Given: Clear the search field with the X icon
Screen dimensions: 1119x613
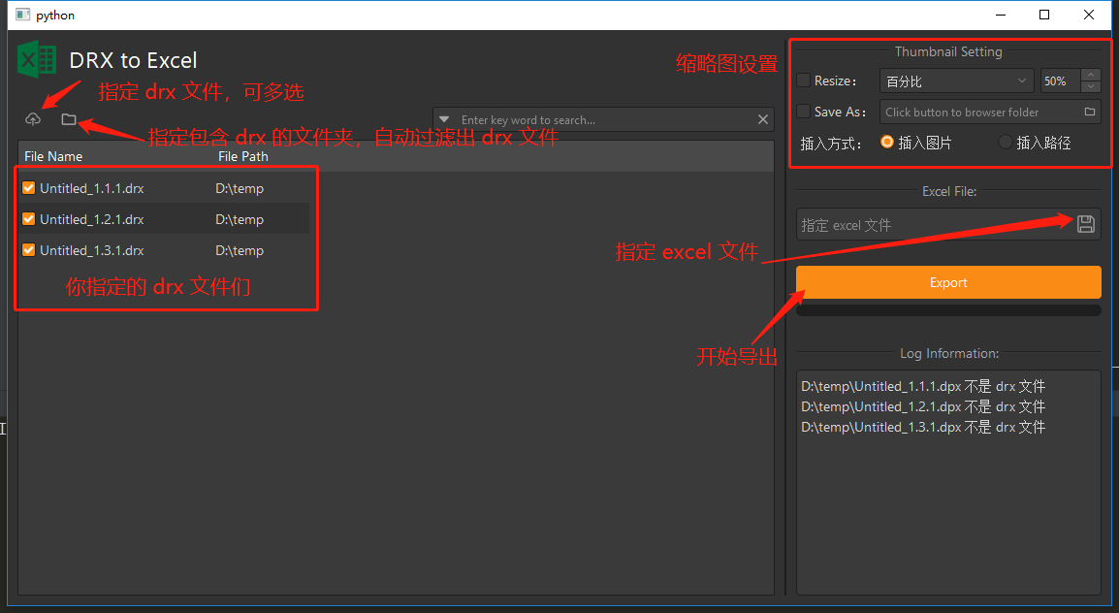Looking at the screenshot, I should [763, 119].
